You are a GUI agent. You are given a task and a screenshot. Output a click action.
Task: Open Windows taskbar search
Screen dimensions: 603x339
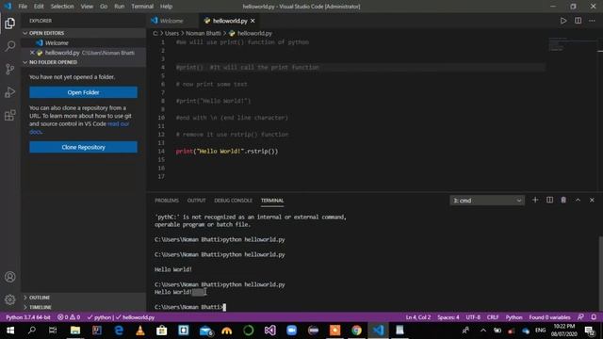[x=32, y=331]
